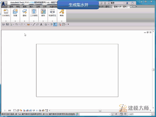Click the Text 'A' tool icon
This screenshot has height=117, width=156.
tap(41, 24)
